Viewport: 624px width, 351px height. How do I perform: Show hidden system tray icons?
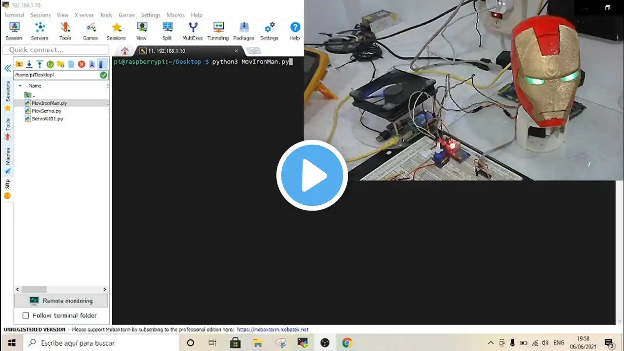(490, 343)
